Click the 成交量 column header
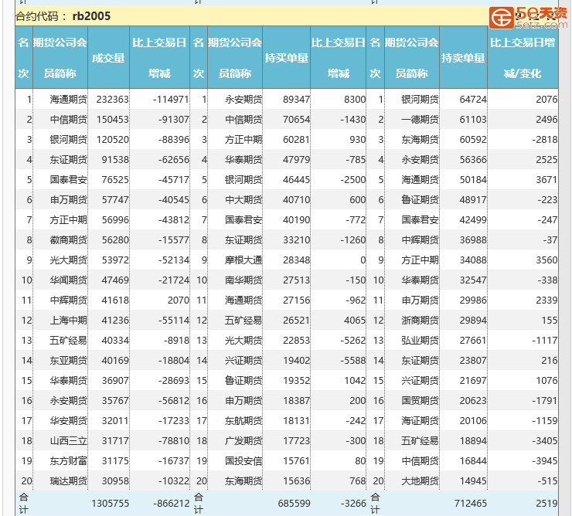 [x=108, y=58]
